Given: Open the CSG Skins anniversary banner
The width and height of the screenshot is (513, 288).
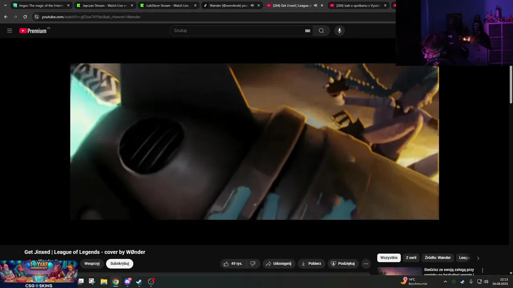Looking at the screenshot, I should coord(38,274).
